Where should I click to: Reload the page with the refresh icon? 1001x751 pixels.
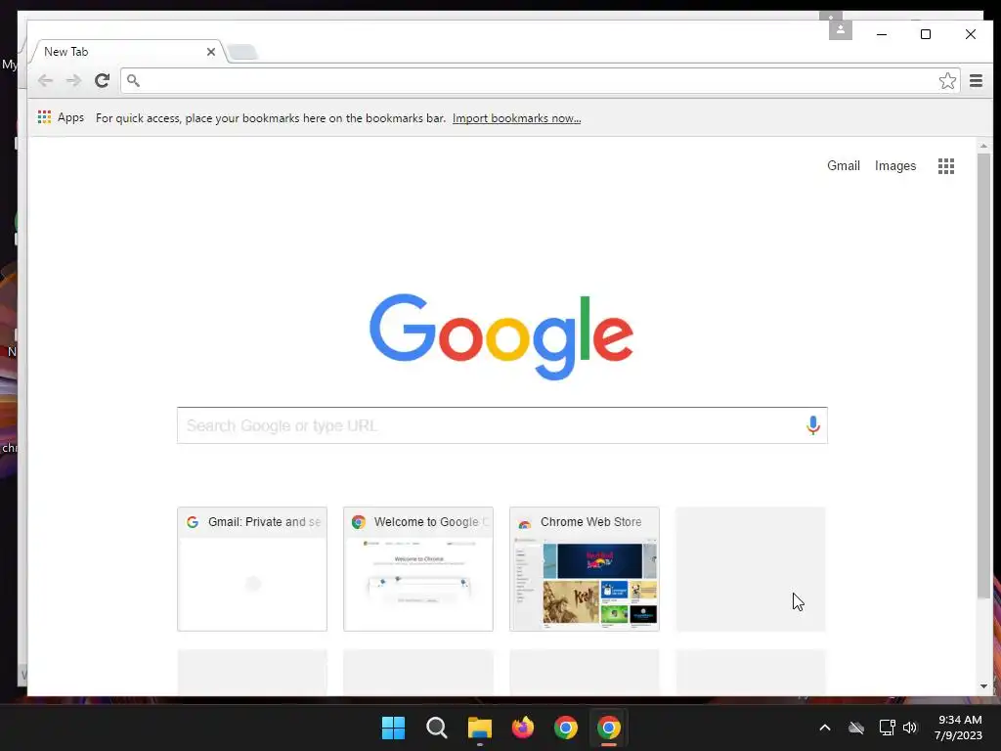click(x=102, y=80)
